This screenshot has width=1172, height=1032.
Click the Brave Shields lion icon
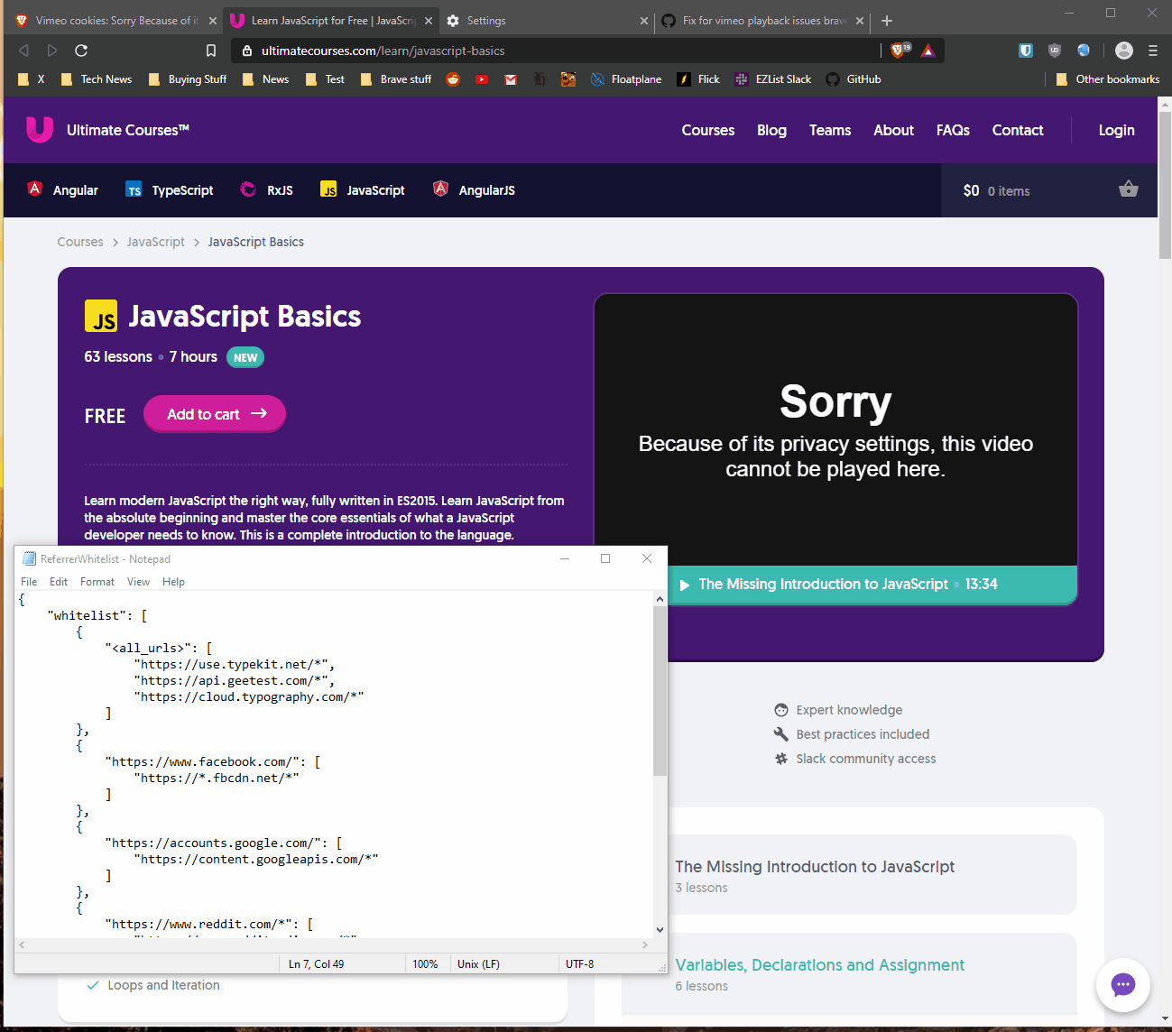pyautogui.click(x=899, y=51)
